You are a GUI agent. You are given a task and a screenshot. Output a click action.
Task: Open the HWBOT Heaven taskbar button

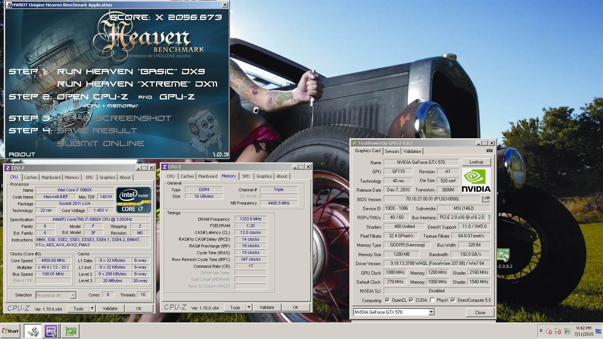point(33,331)
